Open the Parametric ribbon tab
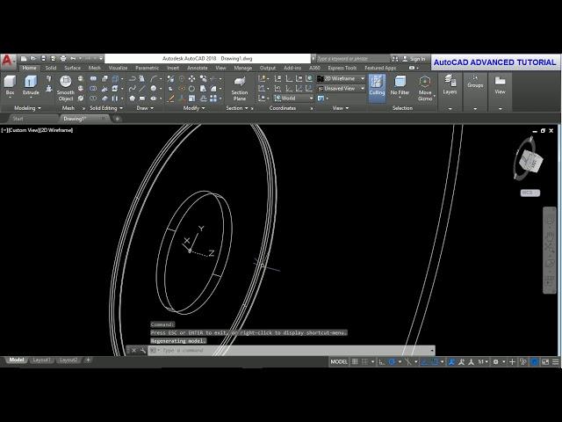The image size is (562, 422). 148,68
